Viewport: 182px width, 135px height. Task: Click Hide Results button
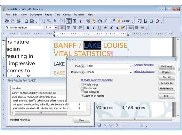[x=167, y=88]
